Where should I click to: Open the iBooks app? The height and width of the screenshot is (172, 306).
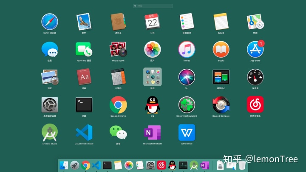coord(221,49)
